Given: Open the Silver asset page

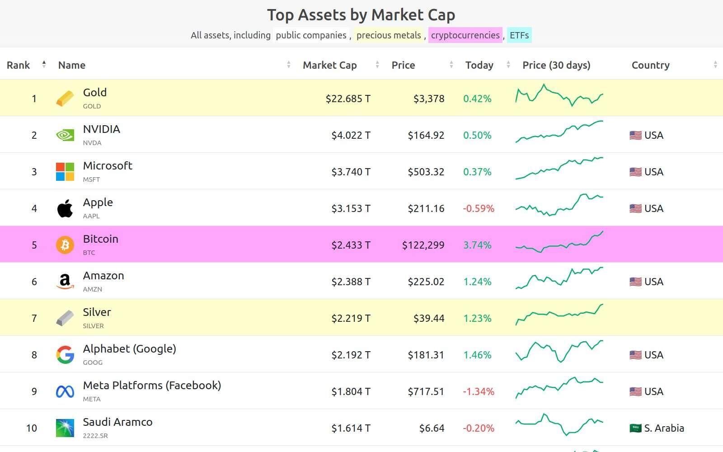Looking at the screenshot, I should pos(97,312).
